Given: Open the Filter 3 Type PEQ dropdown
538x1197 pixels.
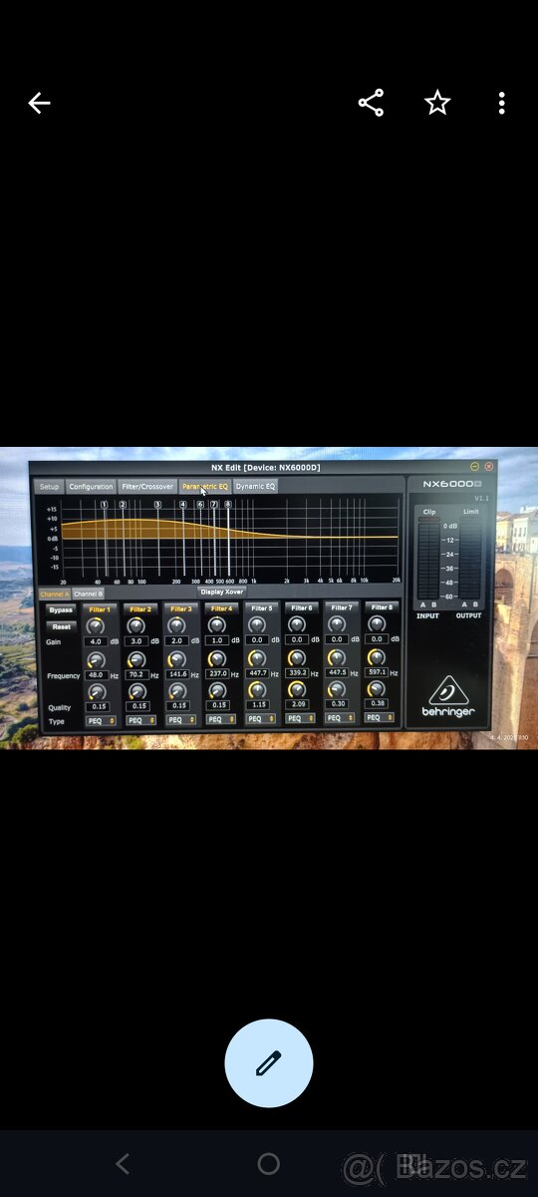Looking at the screenshot, I should click(x=180, y=719).
